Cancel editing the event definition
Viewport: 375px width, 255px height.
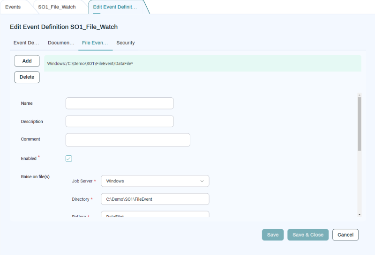(345, 235)
